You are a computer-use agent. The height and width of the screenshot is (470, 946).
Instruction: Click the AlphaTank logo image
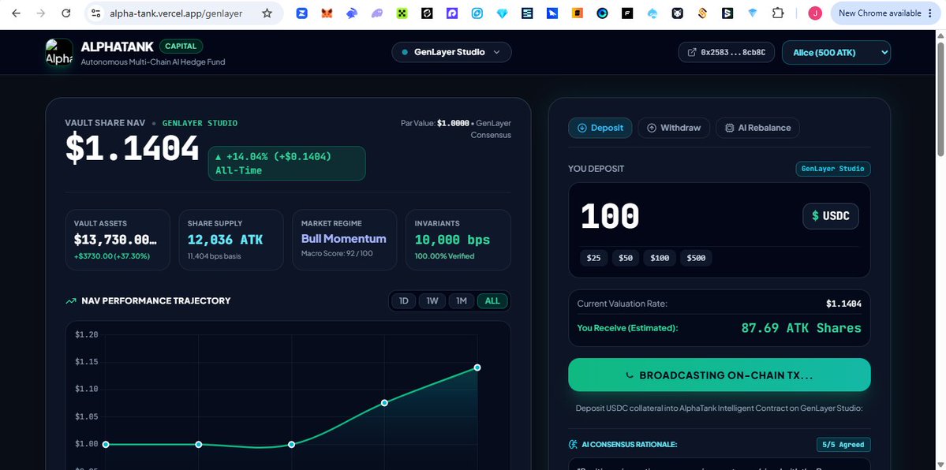(59, 53)
